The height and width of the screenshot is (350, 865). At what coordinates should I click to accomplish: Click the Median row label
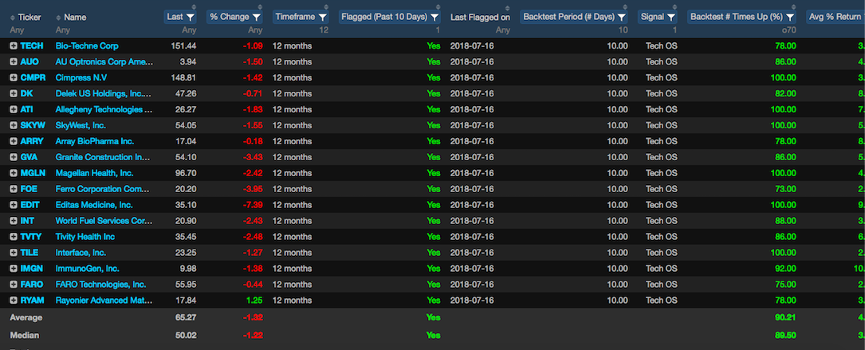(24, 335)
